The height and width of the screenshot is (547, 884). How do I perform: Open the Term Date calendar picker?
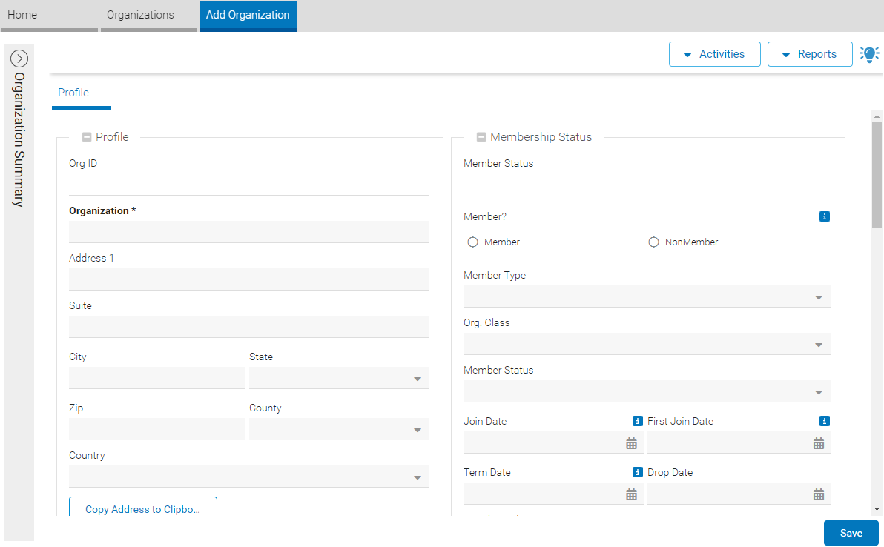(631, 494)
